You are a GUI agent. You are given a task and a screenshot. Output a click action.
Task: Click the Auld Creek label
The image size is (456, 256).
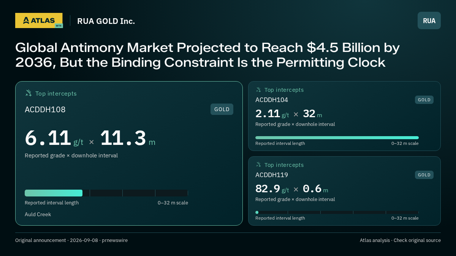click(x=38, y=214)
